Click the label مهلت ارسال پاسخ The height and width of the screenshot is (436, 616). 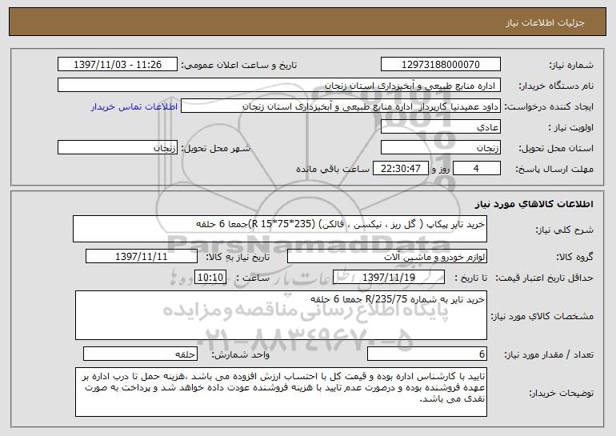(554, 169)
